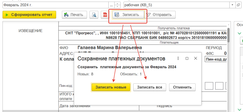
Task: Click the PDF export icon
Action: click(105, 15)
